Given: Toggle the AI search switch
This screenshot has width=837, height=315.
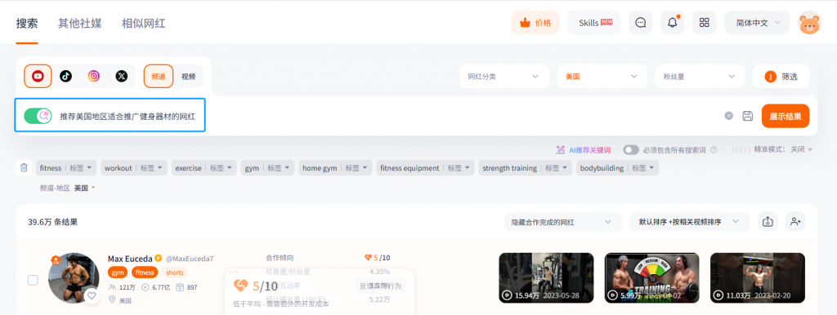Looking at the screenshot, I should pyautogui.click(x=38, y=115).
